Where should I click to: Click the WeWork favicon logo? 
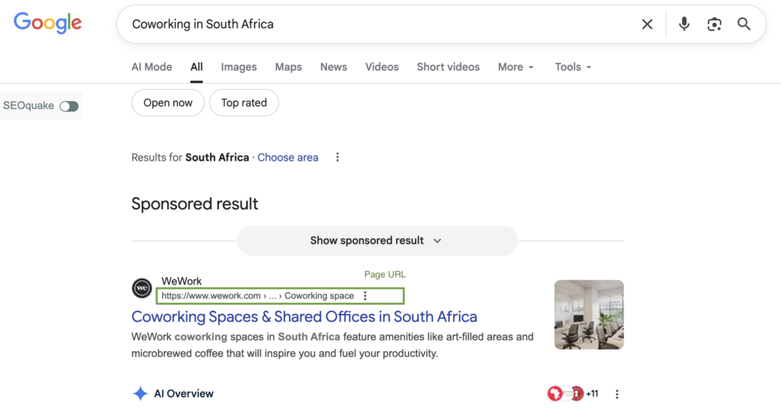coord(142,289)
